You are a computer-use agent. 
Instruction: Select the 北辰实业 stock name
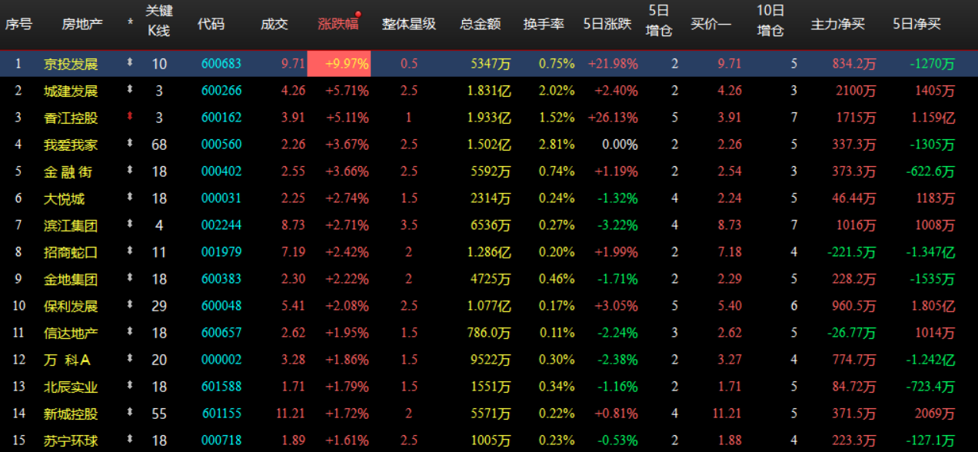[71, 387]
